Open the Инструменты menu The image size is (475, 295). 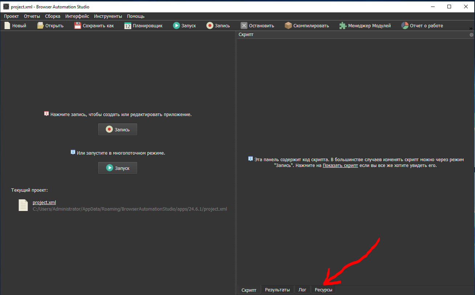[x=108, y=16]
